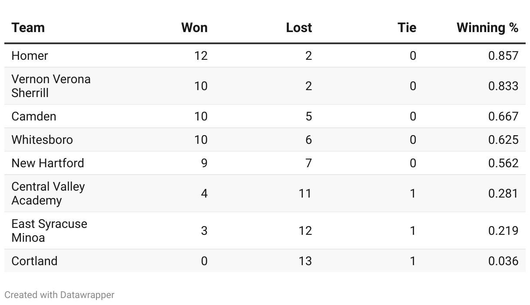Click the Won column header
This screenshot has height=305, width=530.
194,28
